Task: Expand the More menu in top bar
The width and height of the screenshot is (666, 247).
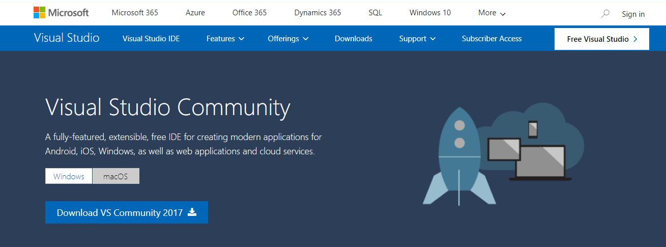Action: point(492,13)
